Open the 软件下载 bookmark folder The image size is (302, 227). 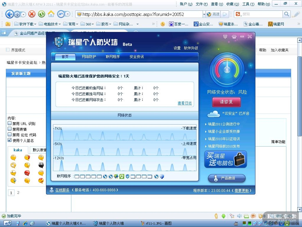coord(25,24)
